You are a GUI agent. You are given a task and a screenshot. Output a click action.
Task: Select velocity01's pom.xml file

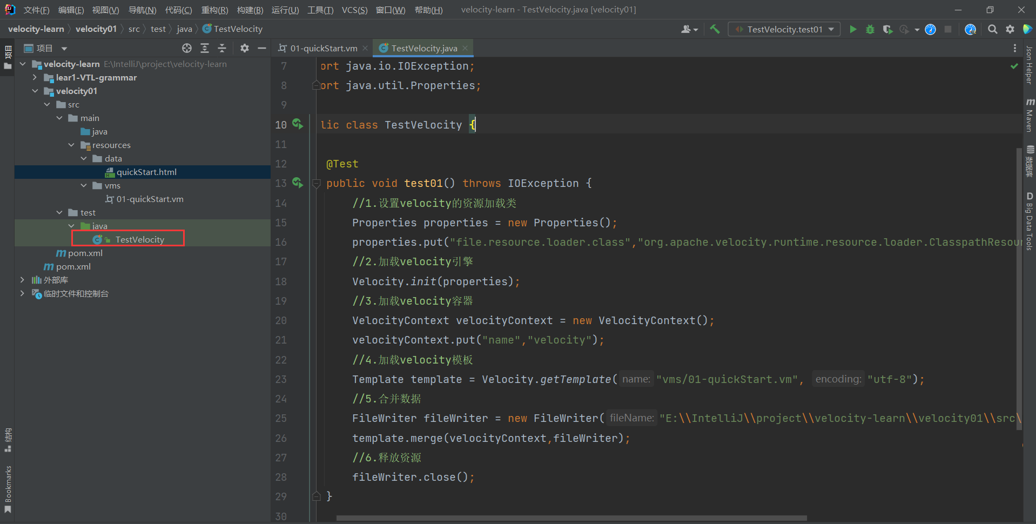tap(143, 253)
